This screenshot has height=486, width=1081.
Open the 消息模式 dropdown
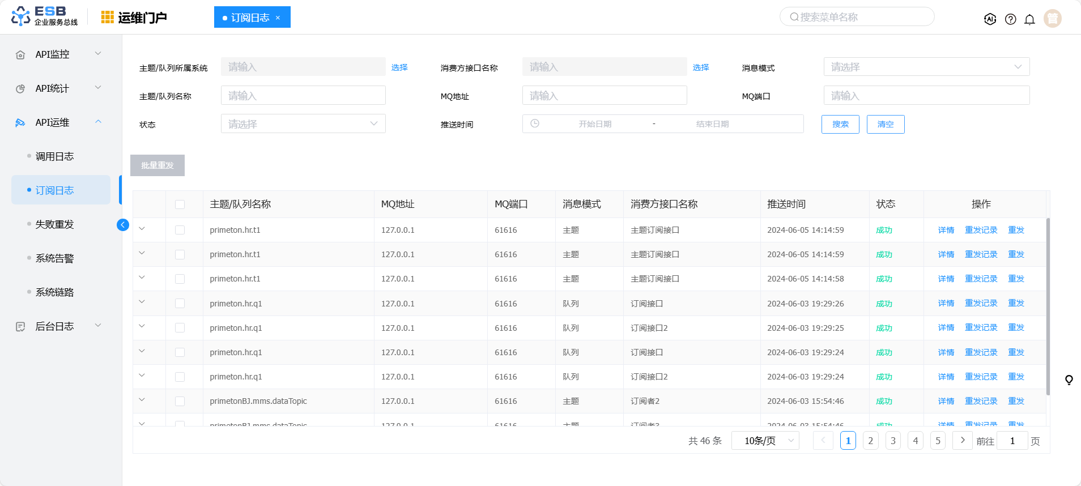point(926,67)
